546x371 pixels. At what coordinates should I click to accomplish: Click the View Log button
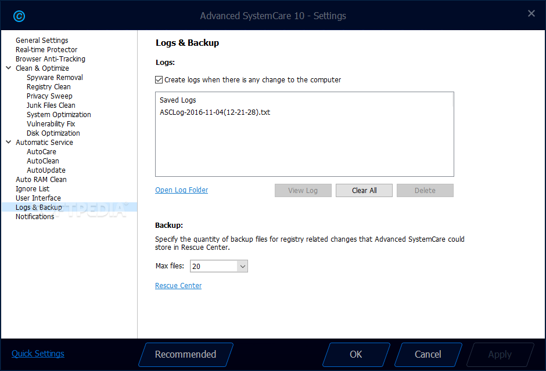[303, 190]
